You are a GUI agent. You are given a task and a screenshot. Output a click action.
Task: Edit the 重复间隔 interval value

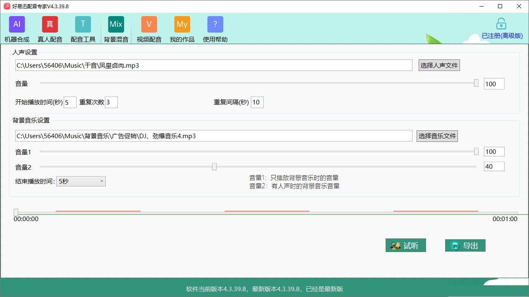click(x=257, y=102)
